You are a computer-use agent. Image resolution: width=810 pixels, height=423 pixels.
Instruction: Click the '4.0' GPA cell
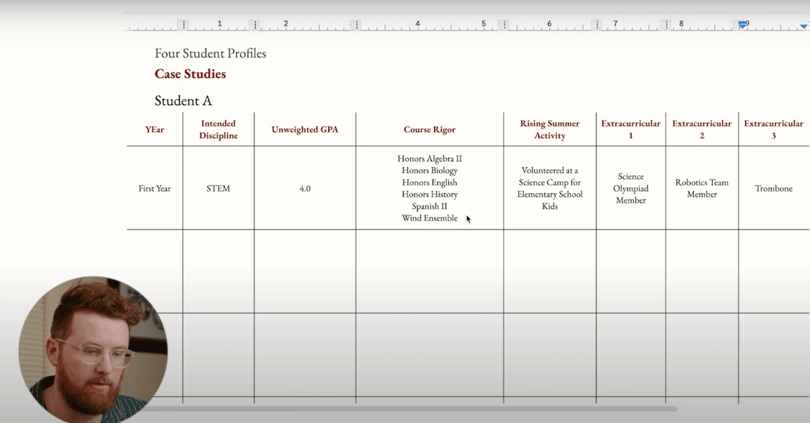click(305, 189)
